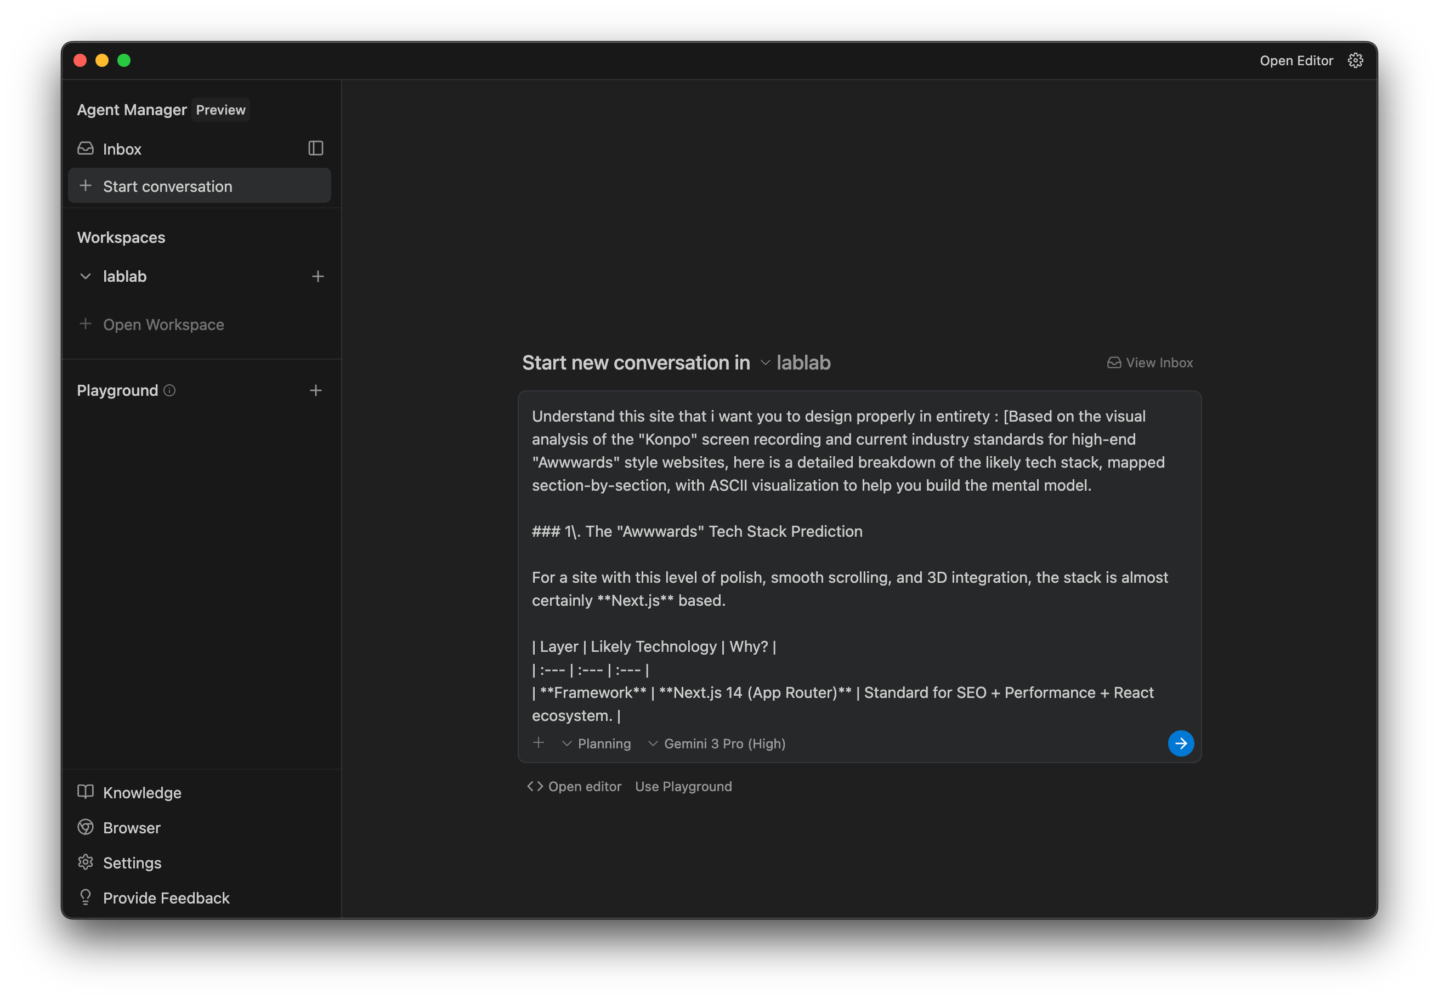Screen dimensions: 1439x1000
Task: Open Settings in the bottom sidebar
Action: pyautogui.click(x=132, y=863)
